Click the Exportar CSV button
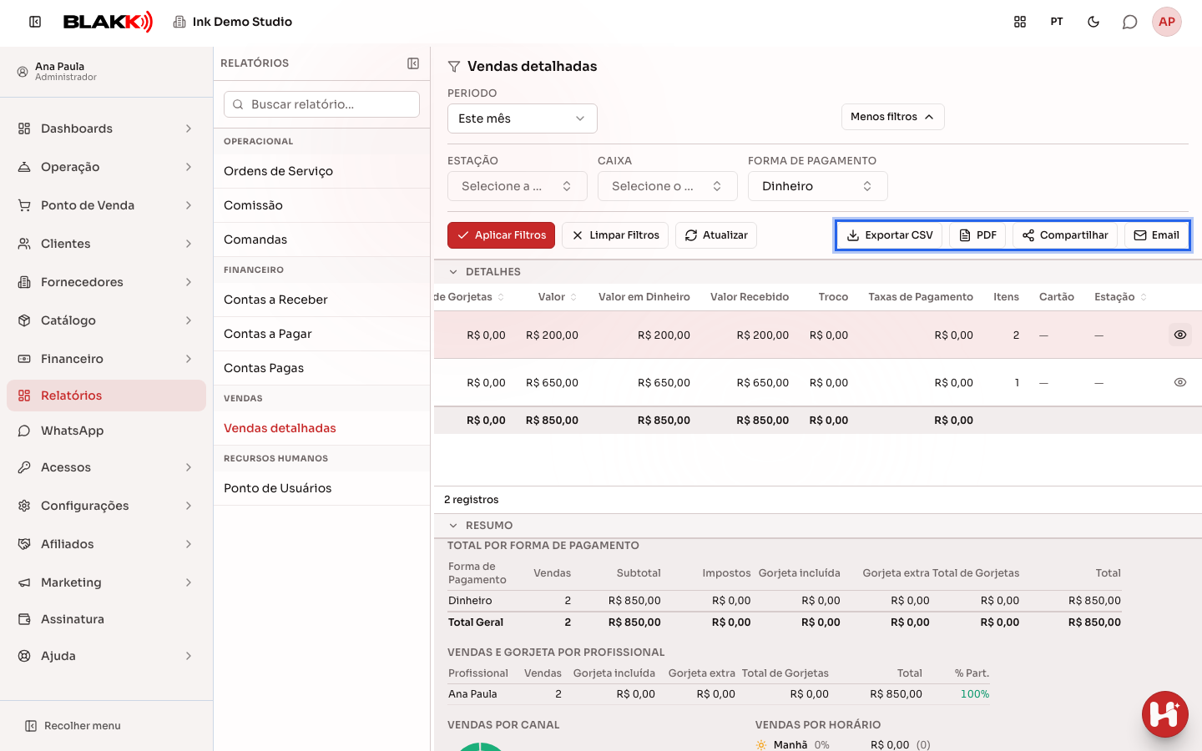The image size is (1202, 751). click(x=890, y=235)
